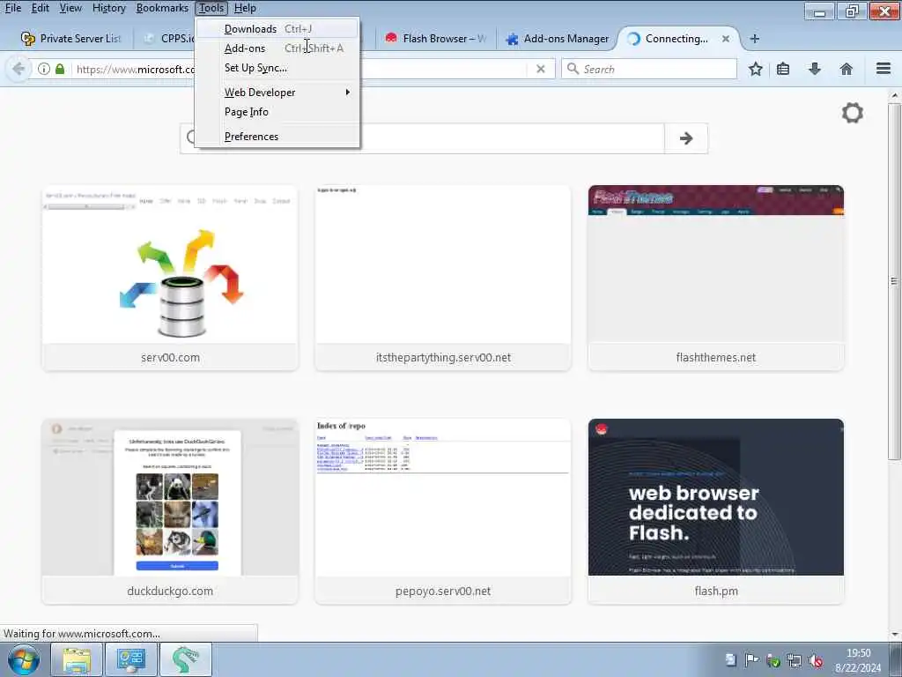
Task: Bookmark this page with the star icon
Action: click(x=755, y=69)
